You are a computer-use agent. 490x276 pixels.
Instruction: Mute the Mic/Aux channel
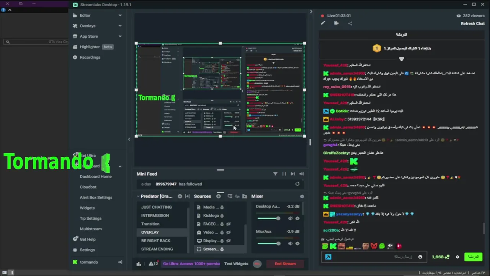pyautogui.click(x=290, y=243)
